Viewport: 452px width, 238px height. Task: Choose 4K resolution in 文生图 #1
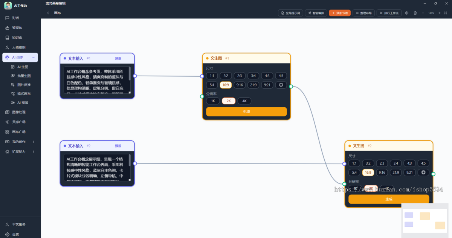(244, 101)
